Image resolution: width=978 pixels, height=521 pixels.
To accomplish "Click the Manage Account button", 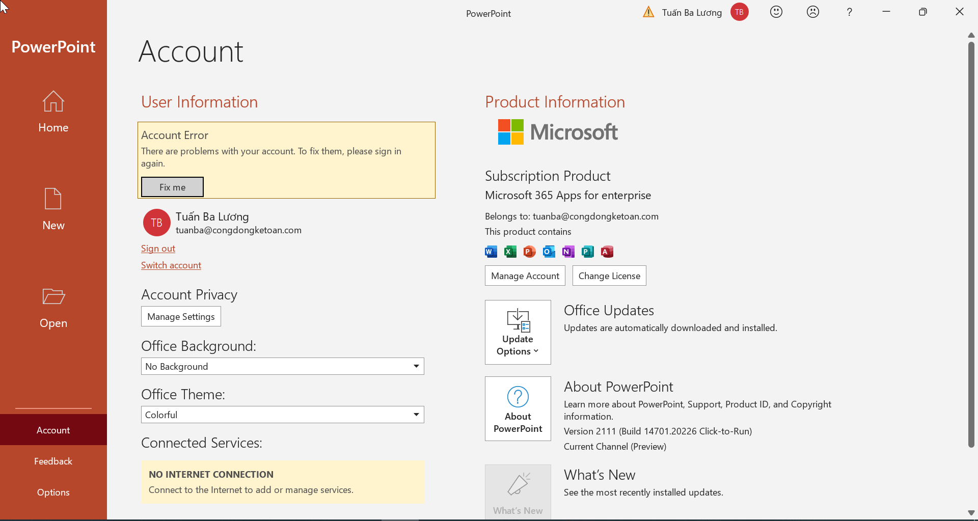I will pos(525,276).
